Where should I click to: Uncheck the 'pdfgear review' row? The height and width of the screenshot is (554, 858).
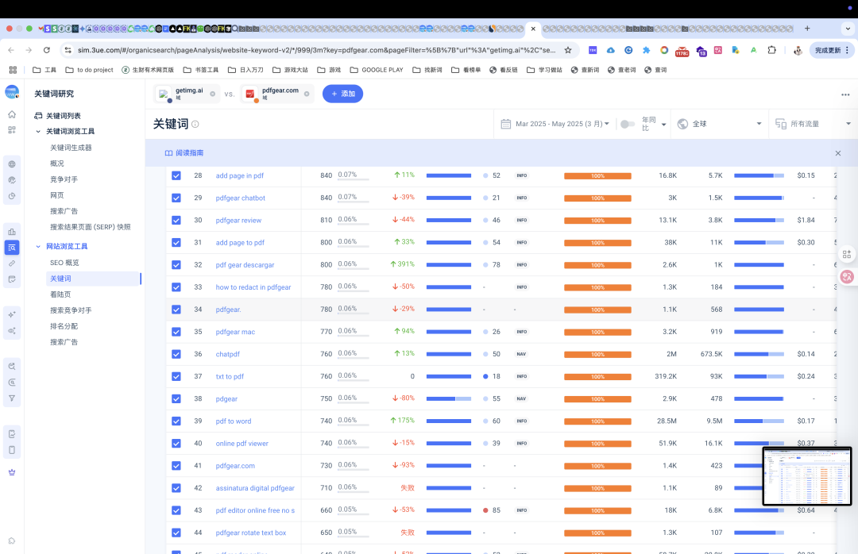click(x=176, y=221)
